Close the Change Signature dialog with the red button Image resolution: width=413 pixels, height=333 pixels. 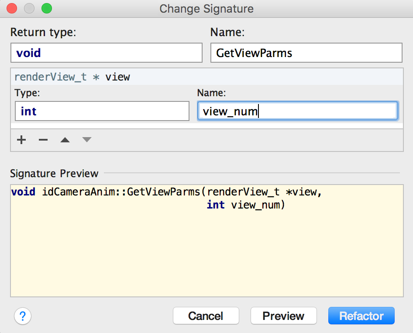(x=12, y=8)
